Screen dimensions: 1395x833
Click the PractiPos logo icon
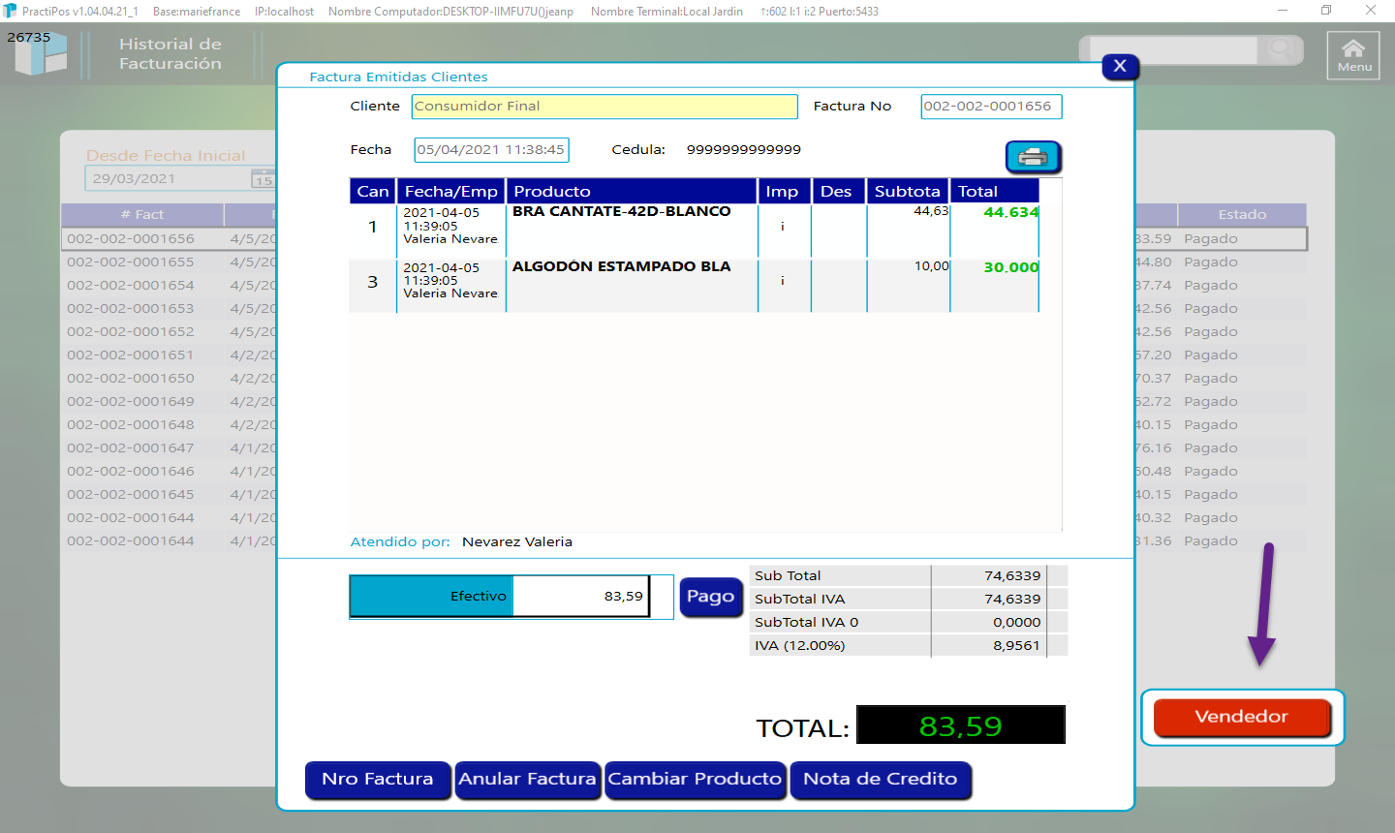[x=42, y=54]
